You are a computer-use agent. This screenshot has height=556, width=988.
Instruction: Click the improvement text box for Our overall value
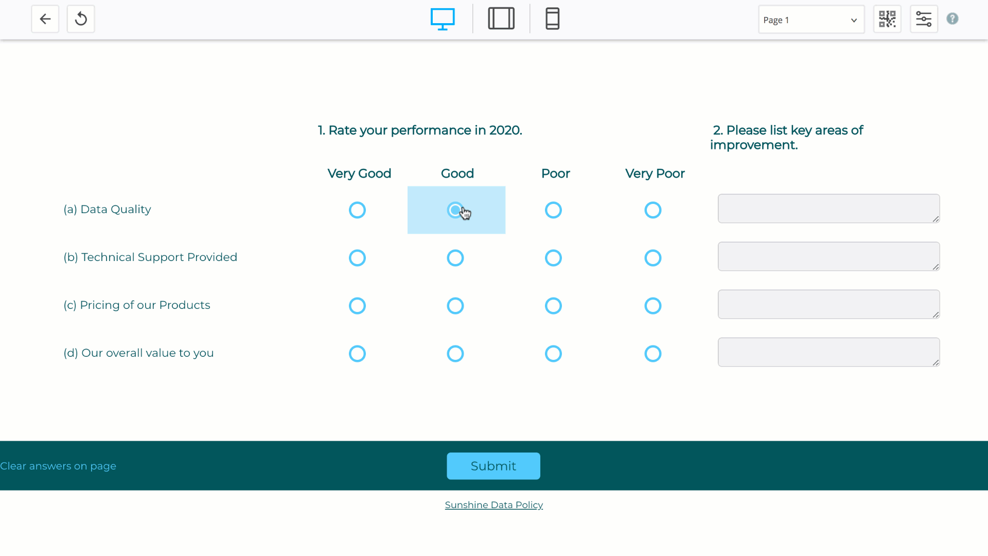[x=828, y=352]
